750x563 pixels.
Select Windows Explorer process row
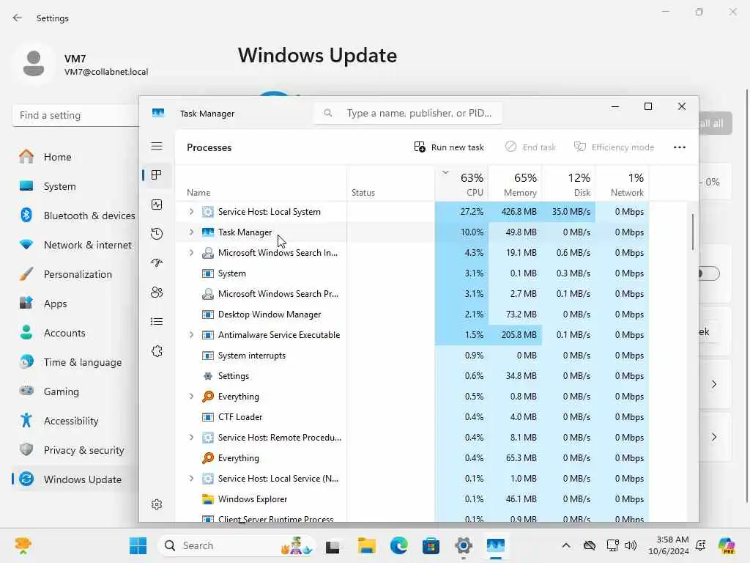click(412, 498)
